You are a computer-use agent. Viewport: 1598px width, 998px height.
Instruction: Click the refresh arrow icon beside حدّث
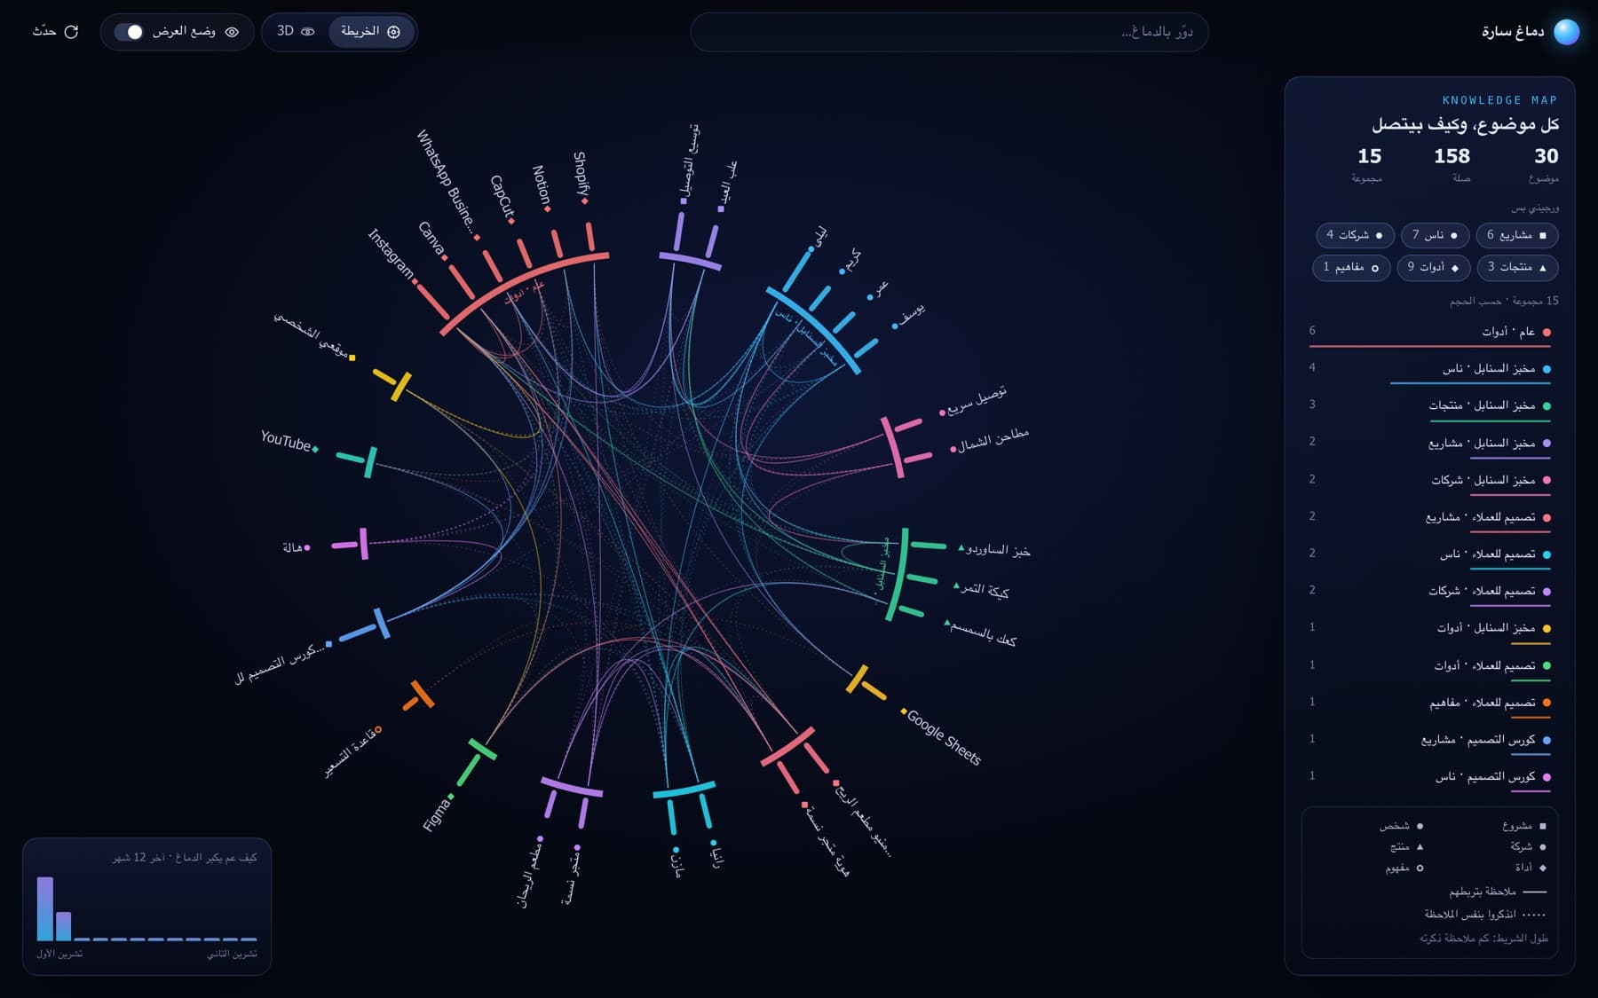(x=72, y=31)
